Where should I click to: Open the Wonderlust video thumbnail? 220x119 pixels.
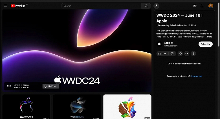[77, 107]
